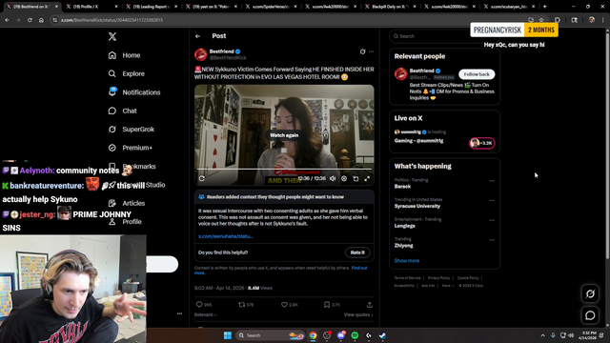Replay the video with the replay icon

tap(201, 178)
